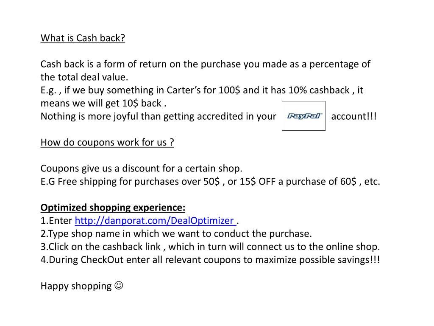
Task: Click the 'Nothing is more joyful' sentence
Action: [x=159, y=116]
